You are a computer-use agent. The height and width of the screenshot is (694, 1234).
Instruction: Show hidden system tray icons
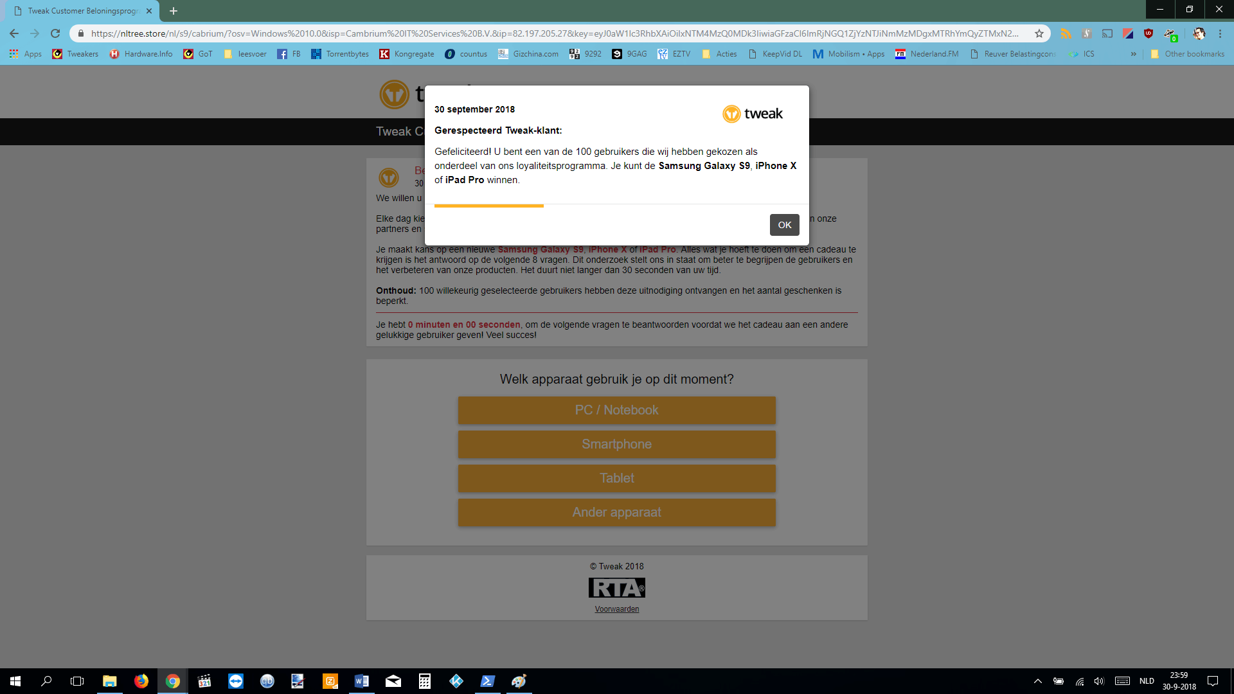pyautogui.click(x=1037, y=681)
